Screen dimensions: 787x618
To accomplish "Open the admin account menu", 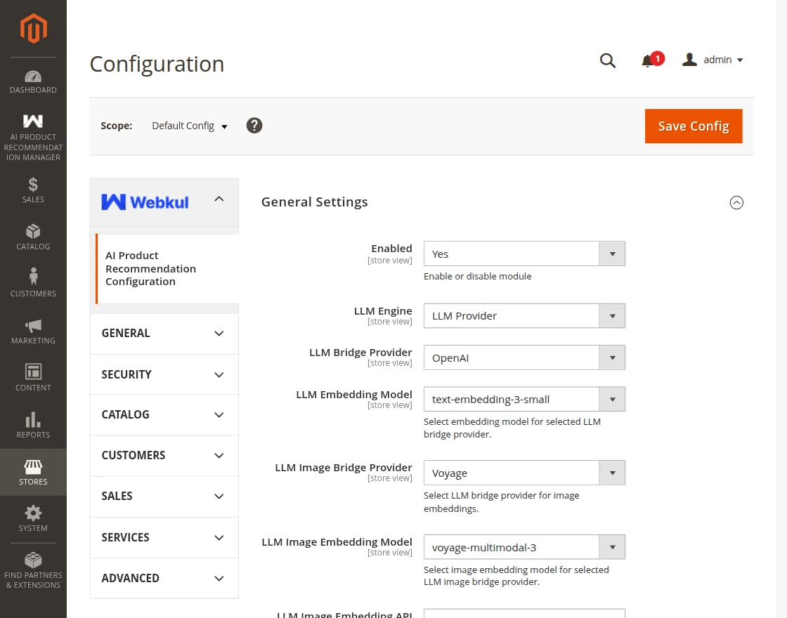I will (712, 60).
